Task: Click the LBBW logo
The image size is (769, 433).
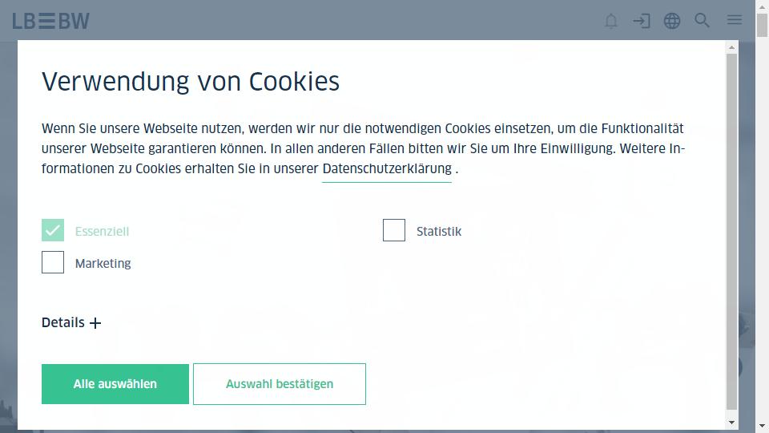Action: pos(51,21)
